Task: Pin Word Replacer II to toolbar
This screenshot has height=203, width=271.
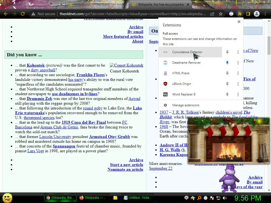Action: click(x=227, y=94)
